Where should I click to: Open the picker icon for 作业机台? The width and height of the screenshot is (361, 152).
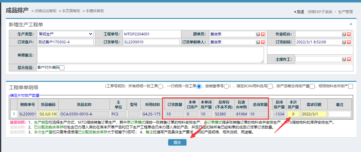coord(344,34)
